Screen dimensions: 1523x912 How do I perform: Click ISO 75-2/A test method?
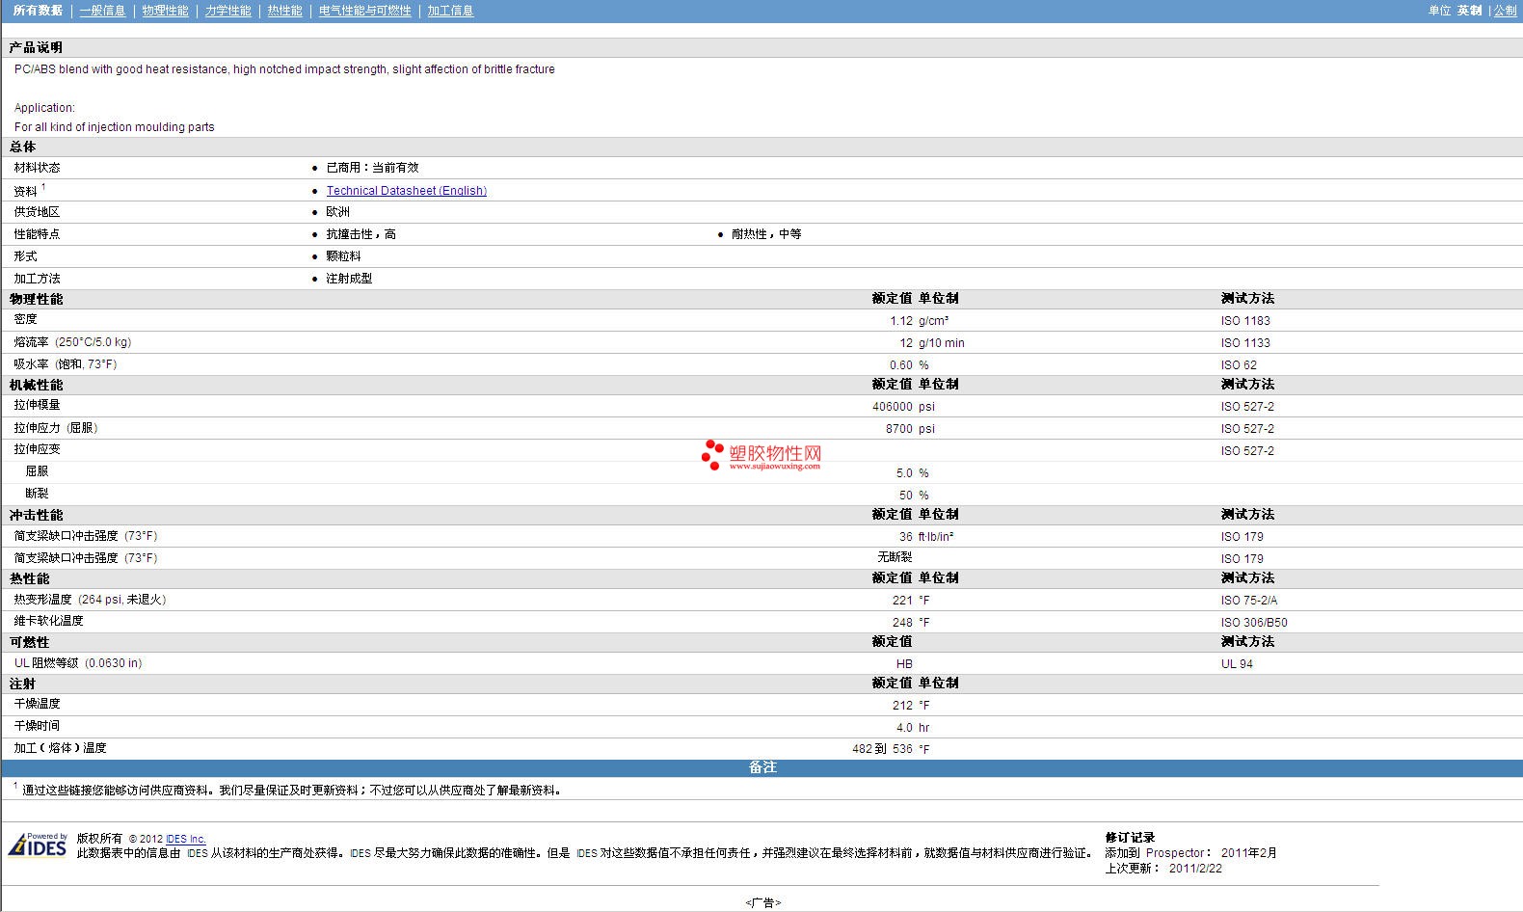[x=1248, y=601]
